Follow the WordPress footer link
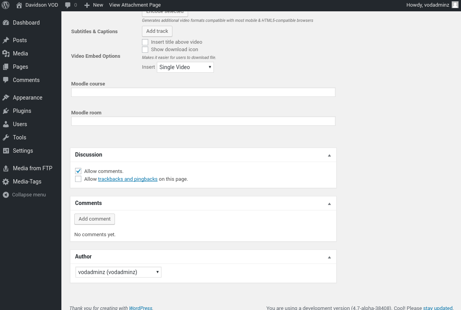Screen dimensions: 461x310 click(x=140, y=308)
